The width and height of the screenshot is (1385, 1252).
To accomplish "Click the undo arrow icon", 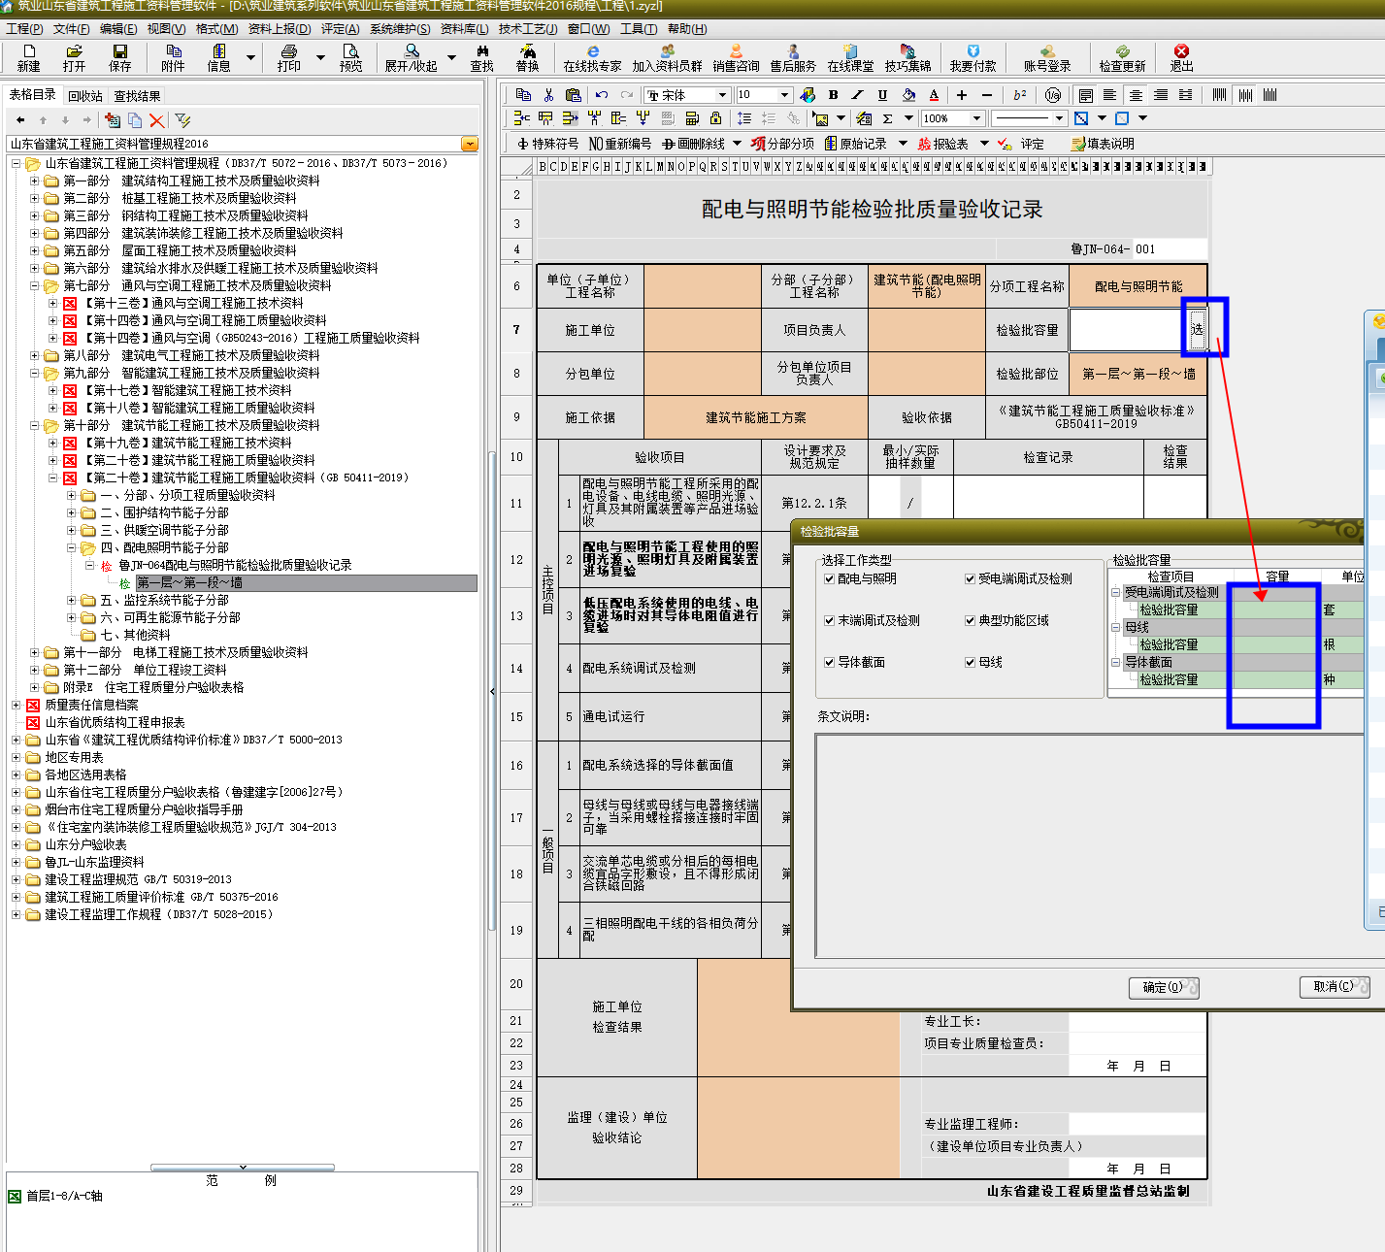I will [602, 95].
